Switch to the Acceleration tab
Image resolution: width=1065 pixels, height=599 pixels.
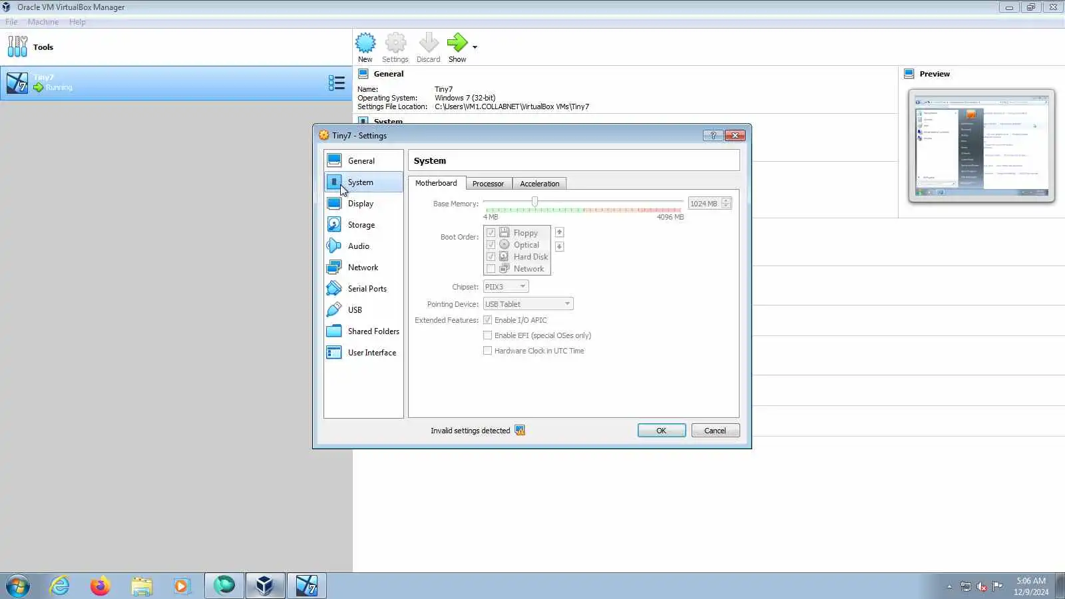click(x=540, y=184)
